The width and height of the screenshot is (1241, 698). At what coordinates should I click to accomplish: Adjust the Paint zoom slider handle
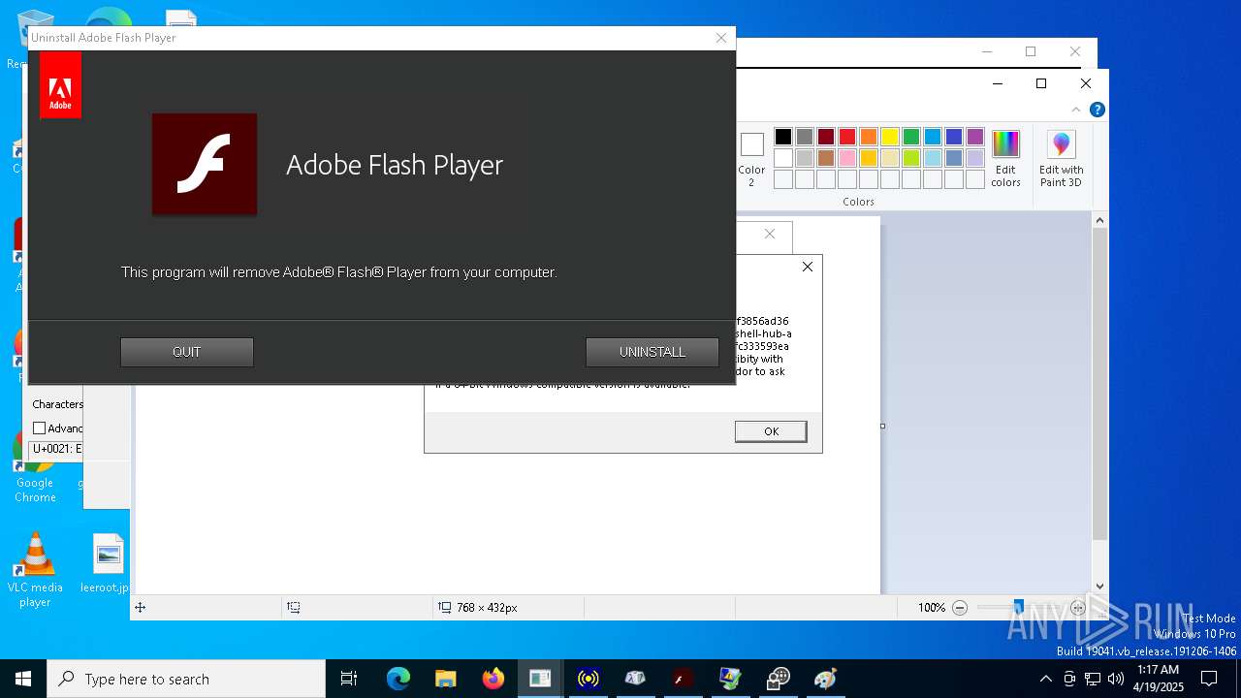pyautogui.click(x=1018, y=607)
